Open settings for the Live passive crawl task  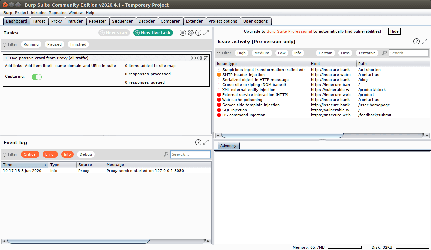(199, 58)
